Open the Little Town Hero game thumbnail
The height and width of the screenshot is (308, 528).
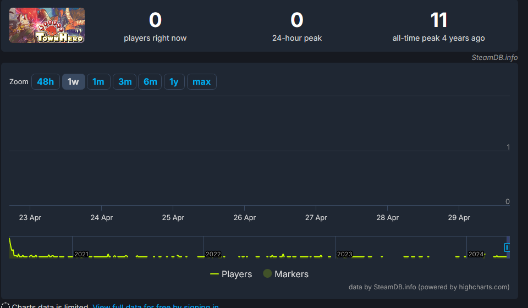(x=47, y=25)
